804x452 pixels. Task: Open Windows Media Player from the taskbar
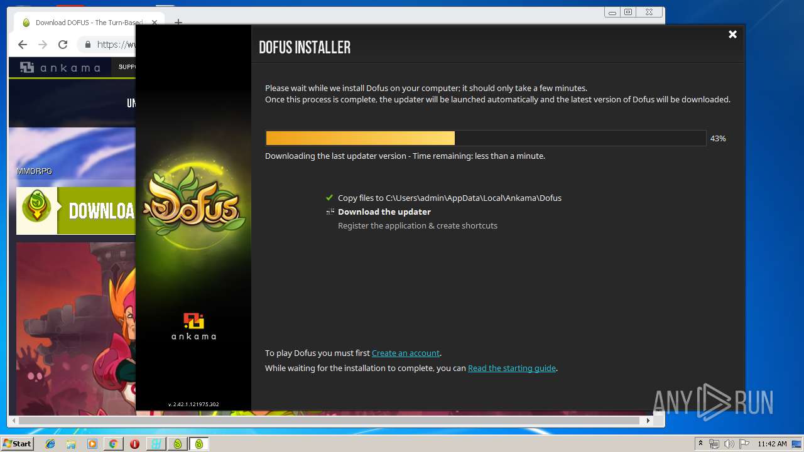tap(92, 444)
